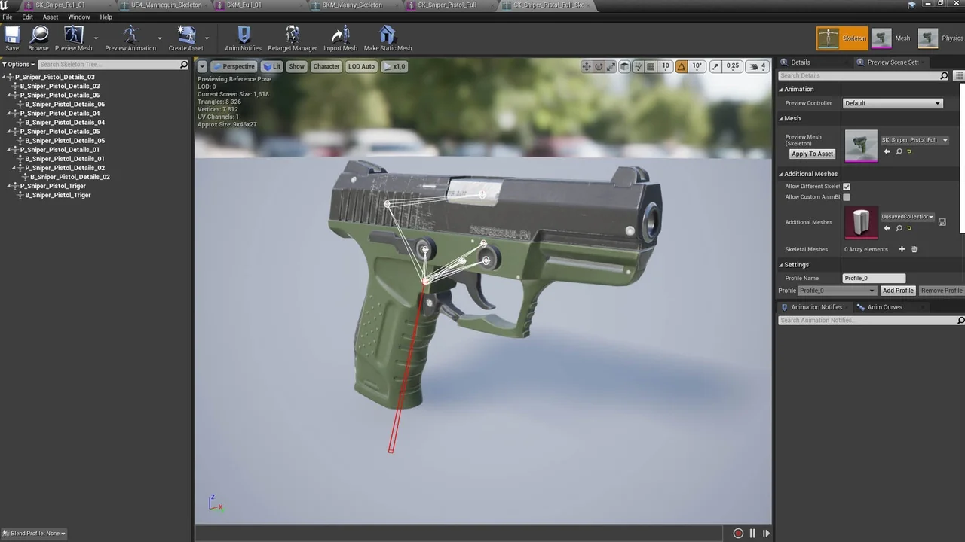Switch to the Anim Curves tab
The height and width of the screenshot is (542, 965).
(884, 306)
